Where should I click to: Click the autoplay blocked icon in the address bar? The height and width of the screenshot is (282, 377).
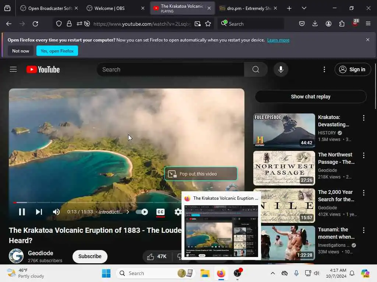click(x=87, y=24)
